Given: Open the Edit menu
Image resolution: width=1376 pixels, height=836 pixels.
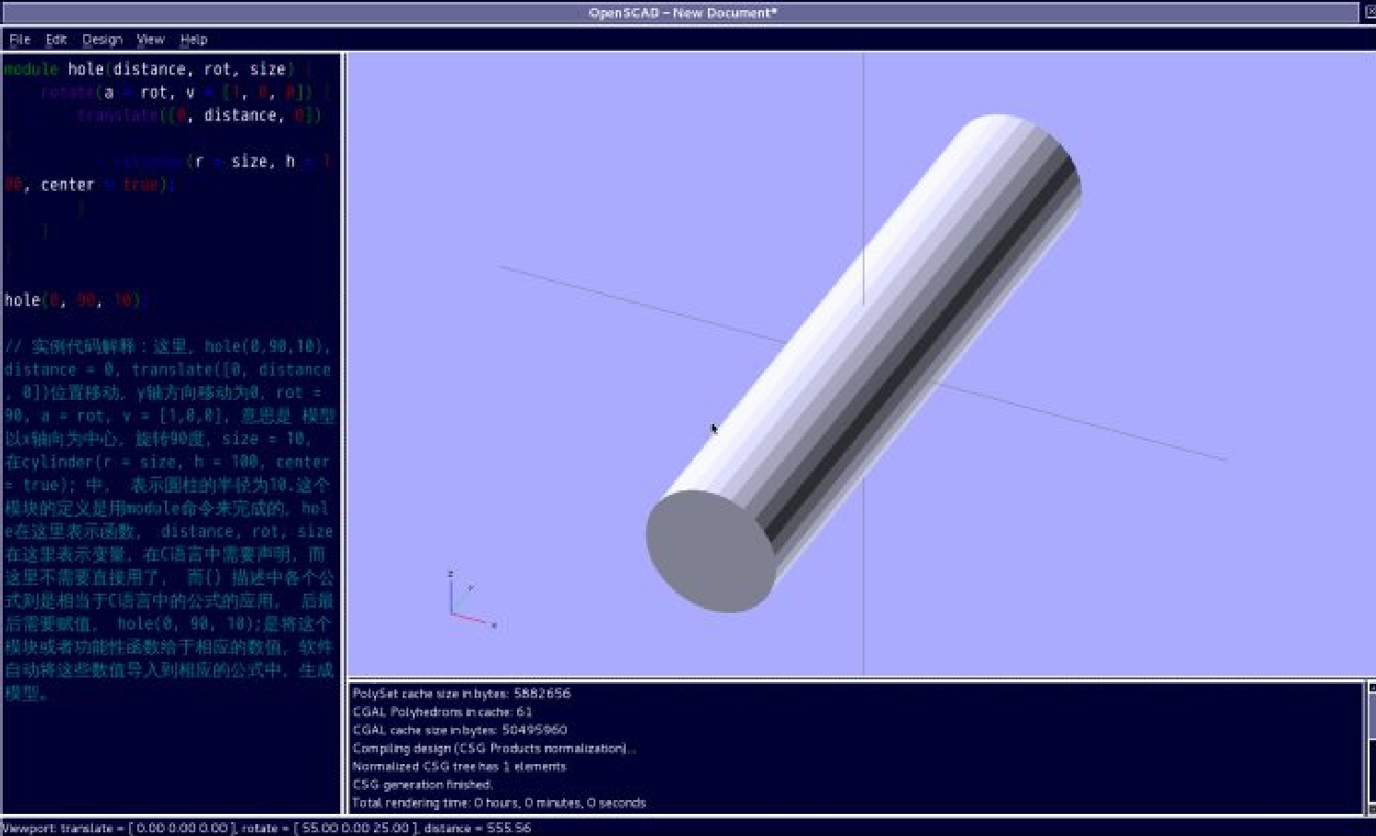Looking at the screenshot, I should 56,40.
